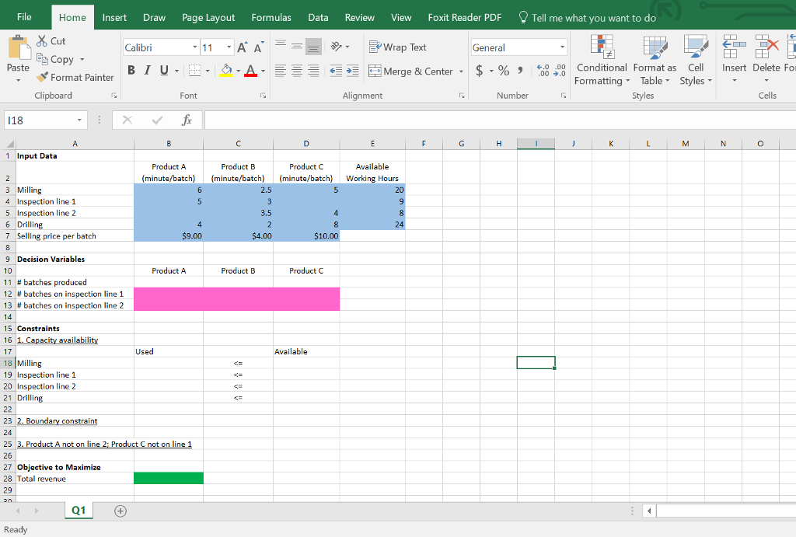The width and height of the screenshot is (796, 537).
Task: Switch to the Page Layout tab
Action: click(x=208, y=17)
